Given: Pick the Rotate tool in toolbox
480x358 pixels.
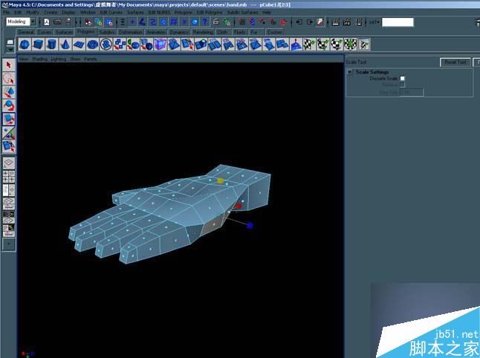Looking at the screenshot, I should [x=9, y=105].
